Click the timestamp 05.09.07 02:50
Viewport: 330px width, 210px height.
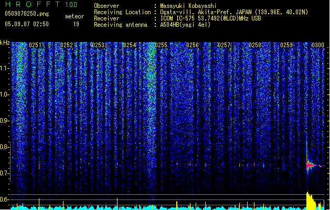[x=27, y=24]
